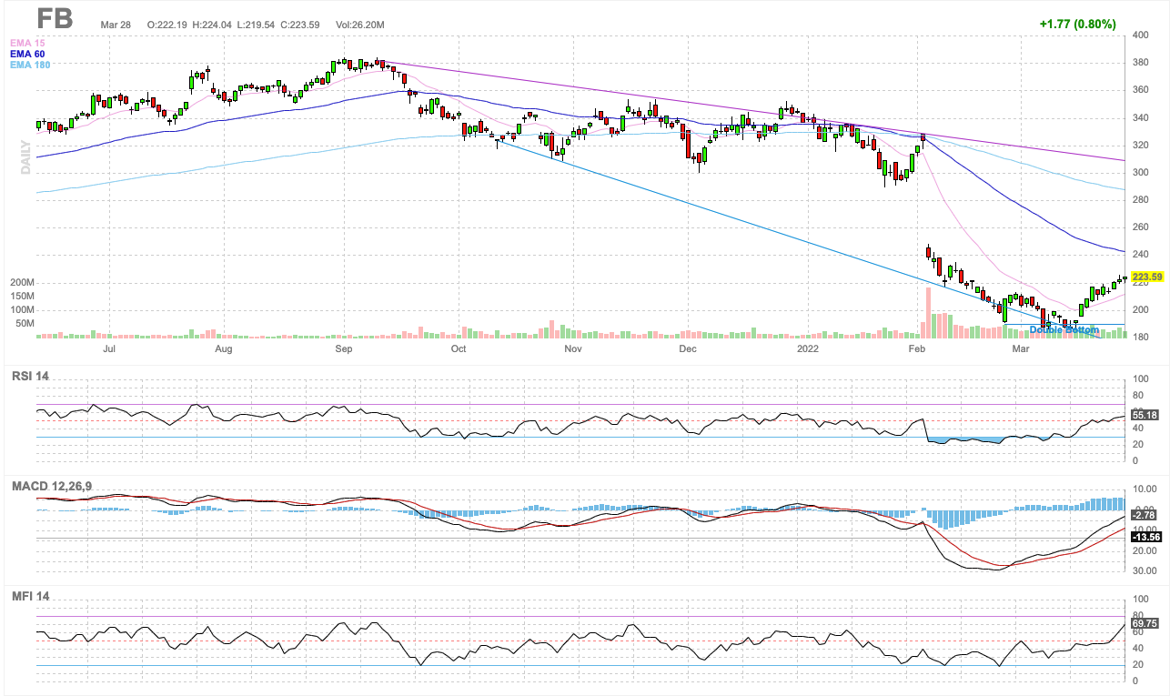Click the MACD value tag -2.78
Image resolution: width=1170 pixels, height=696 pixels.
1144,515
